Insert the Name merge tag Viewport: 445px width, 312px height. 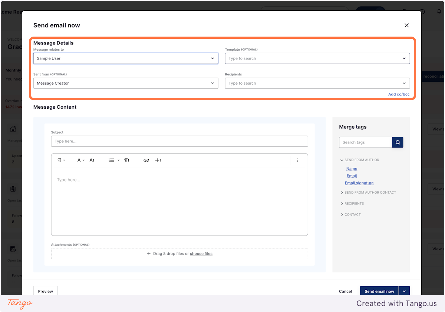pyautogui.click(x=352, y=169)
